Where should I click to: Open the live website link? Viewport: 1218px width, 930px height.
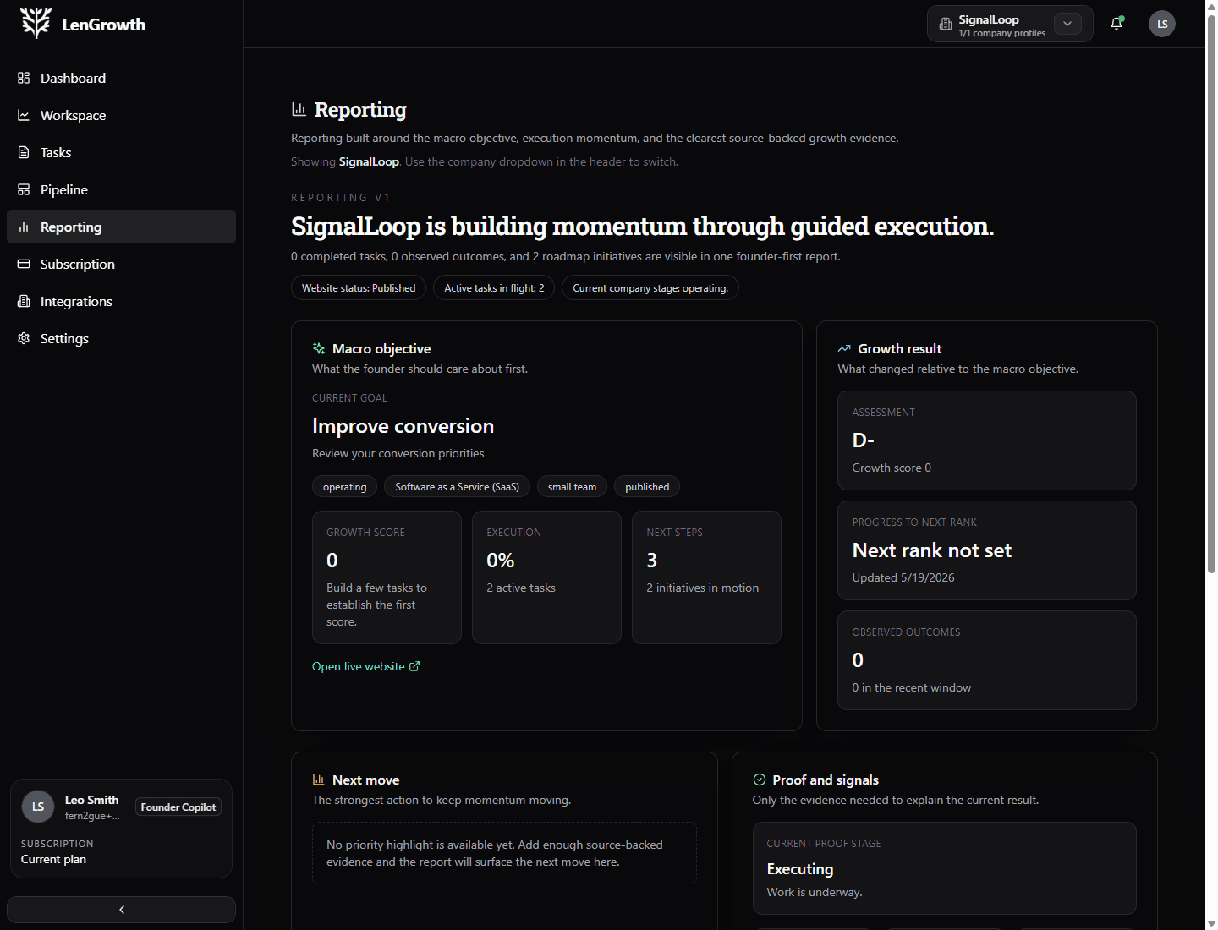pyautogui.click(x=365, y=666)
